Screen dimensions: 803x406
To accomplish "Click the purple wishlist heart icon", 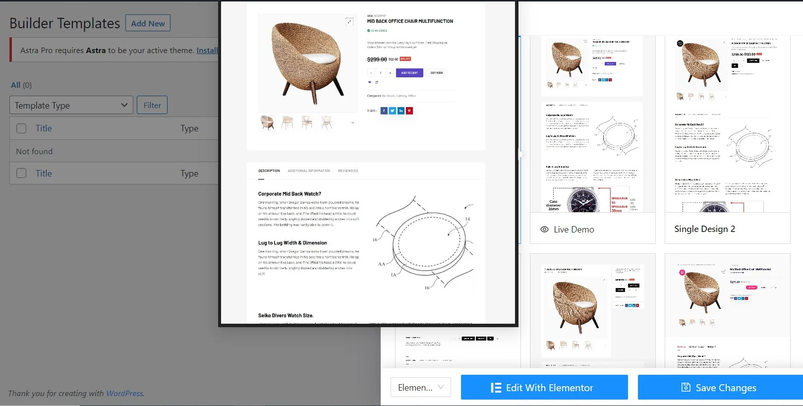I will pyautogui.click(x=369, y=82).
